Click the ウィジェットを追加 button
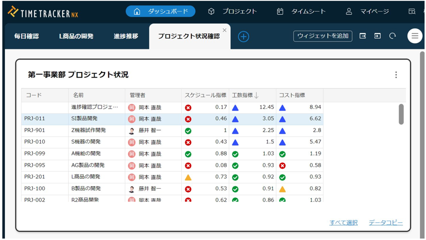This screenshot has width=426, height=240. pyautogui.click(x=322, y=36)
